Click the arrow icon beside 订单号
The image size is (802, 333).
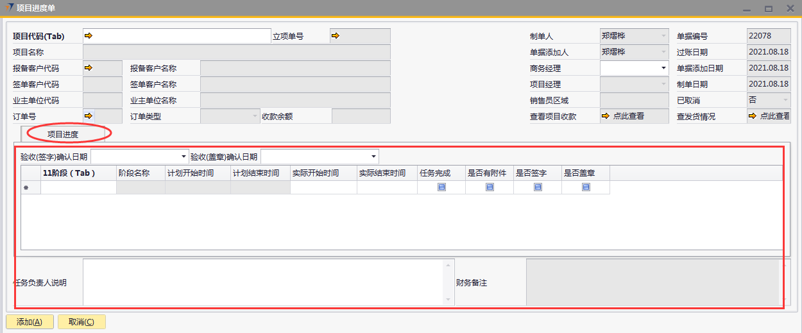89,116
